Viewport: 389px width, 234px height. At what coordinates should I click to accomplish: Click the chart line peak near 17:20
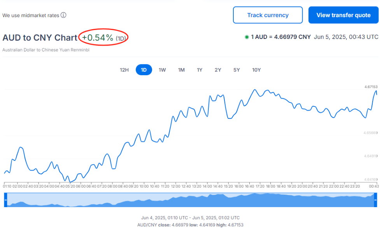point(255,90)
